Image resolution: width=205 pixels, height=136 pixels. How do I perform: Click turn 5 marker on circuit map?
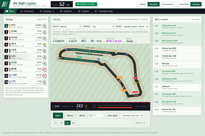[x=106, y=62]
